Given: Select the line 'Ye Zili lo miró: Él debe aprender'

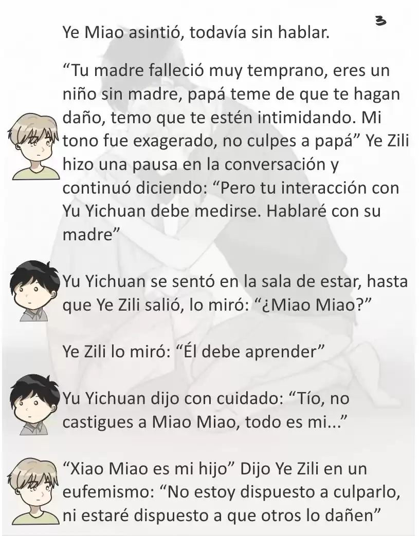Looking at the screenshot, I should pos(193,351).
